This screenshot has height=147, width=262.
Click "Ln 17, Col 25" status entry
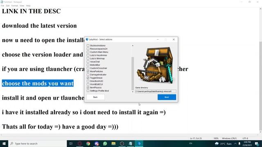196,138
